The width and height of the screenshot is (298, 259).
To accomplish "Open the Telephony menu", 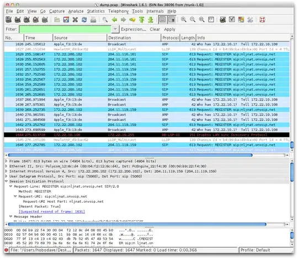I will [x=119, y=11].
